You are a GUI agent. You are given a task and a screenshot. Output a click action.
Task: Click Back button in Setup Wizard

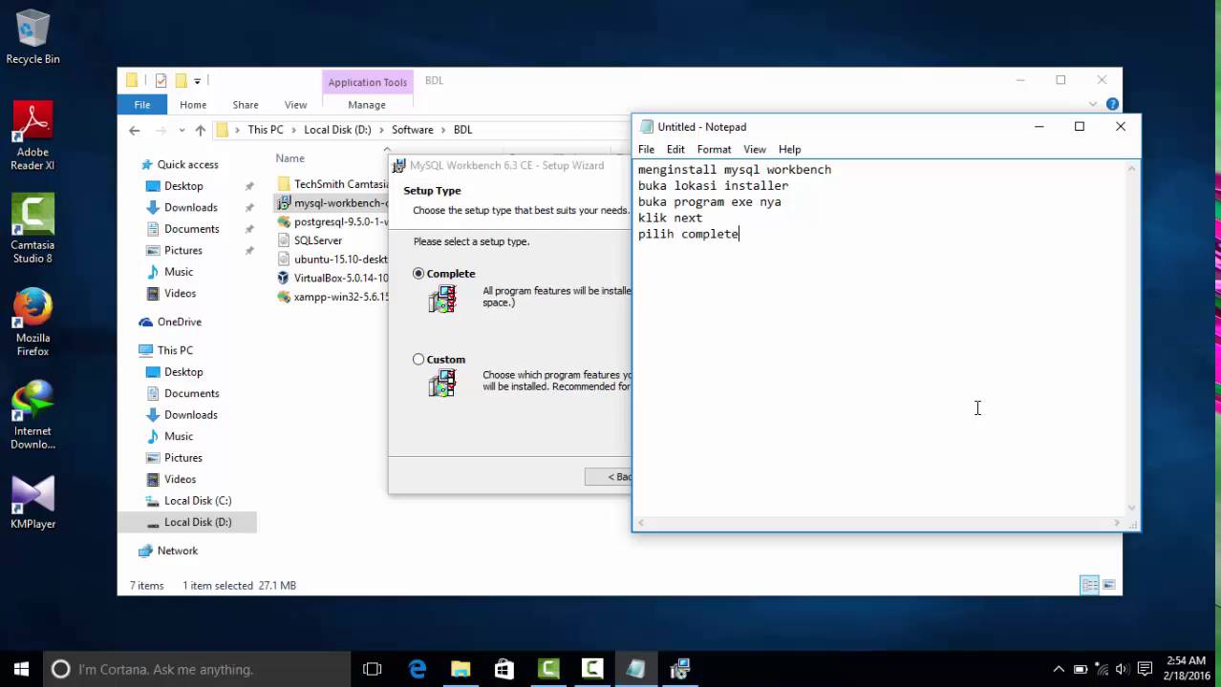tap(609, 477)
